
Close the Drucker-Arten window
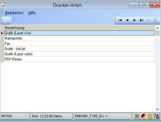pyautogui.click(x=155, y=5)
